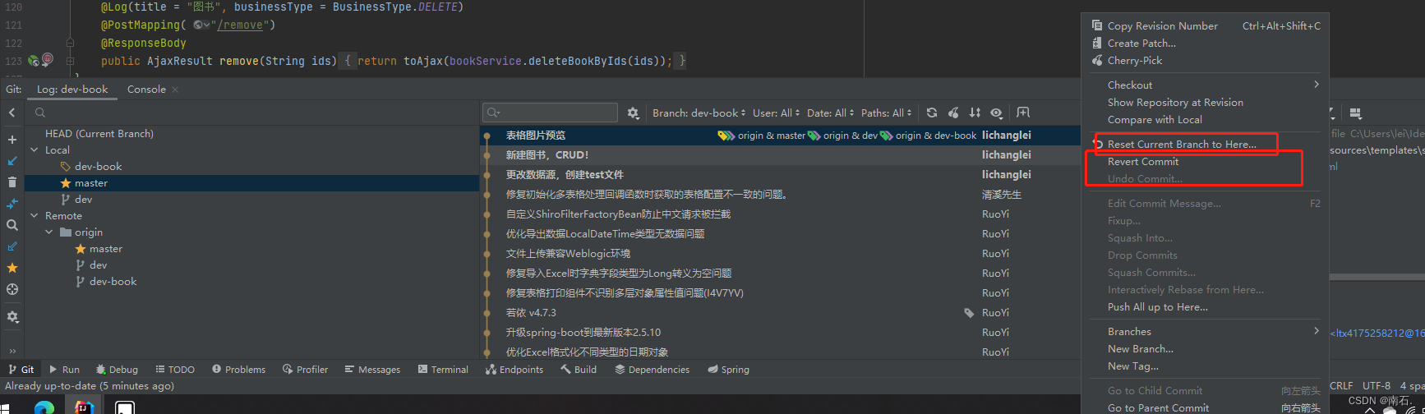Click the Fetch blue diagonal arrow icon
1425x414 pixels.
pyautogui.click(x=12, y=246)
